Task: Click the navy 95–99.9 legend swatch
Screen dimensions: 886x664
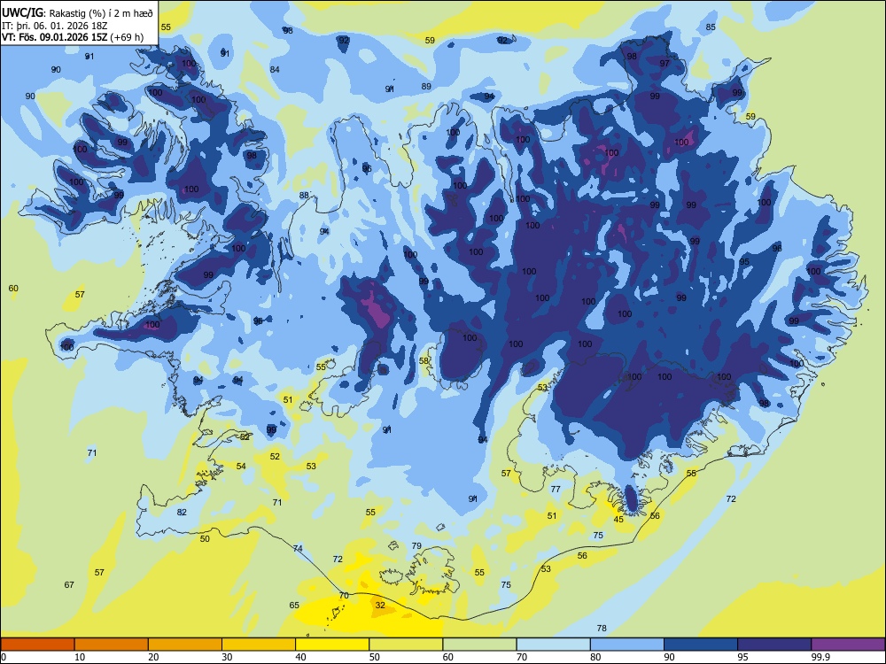Action: point(774,645)
